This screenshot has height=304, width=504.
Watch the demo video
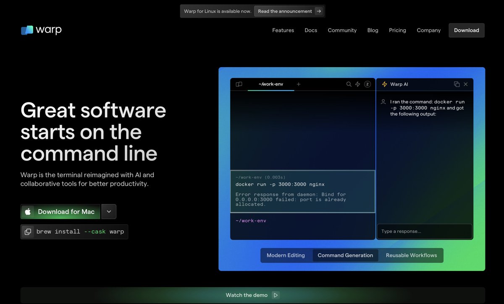(253, 295)
